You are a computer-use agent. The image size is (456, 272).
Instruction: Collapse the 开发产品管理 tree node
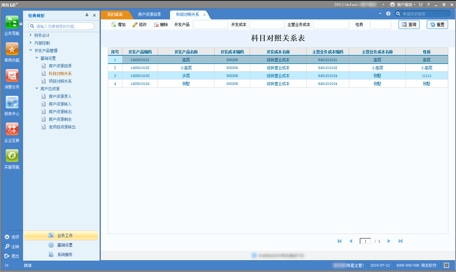31,50
